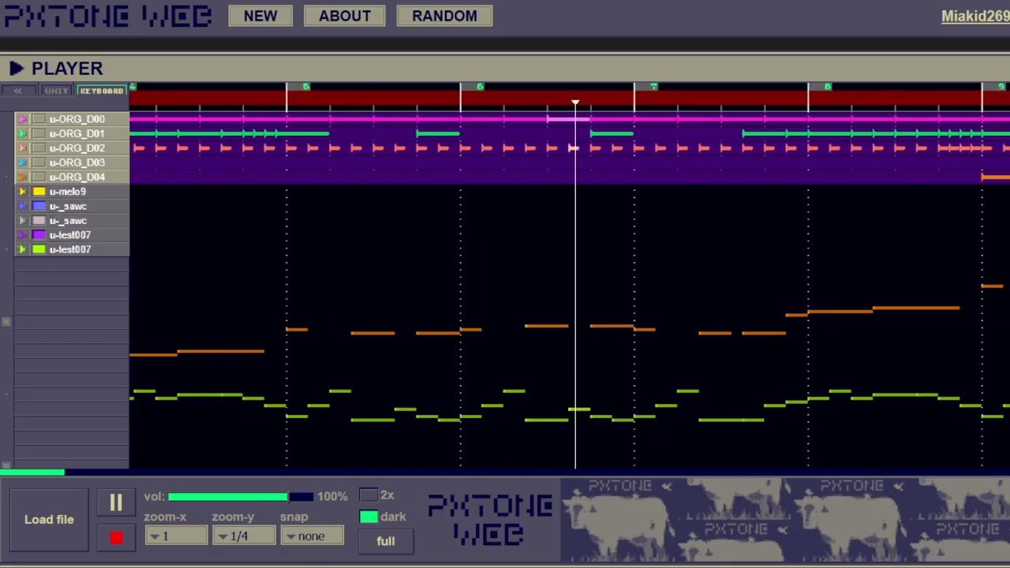Open the snap dropdown set to none
This screenshot has width=1010, height=568.
click(312, 536)
